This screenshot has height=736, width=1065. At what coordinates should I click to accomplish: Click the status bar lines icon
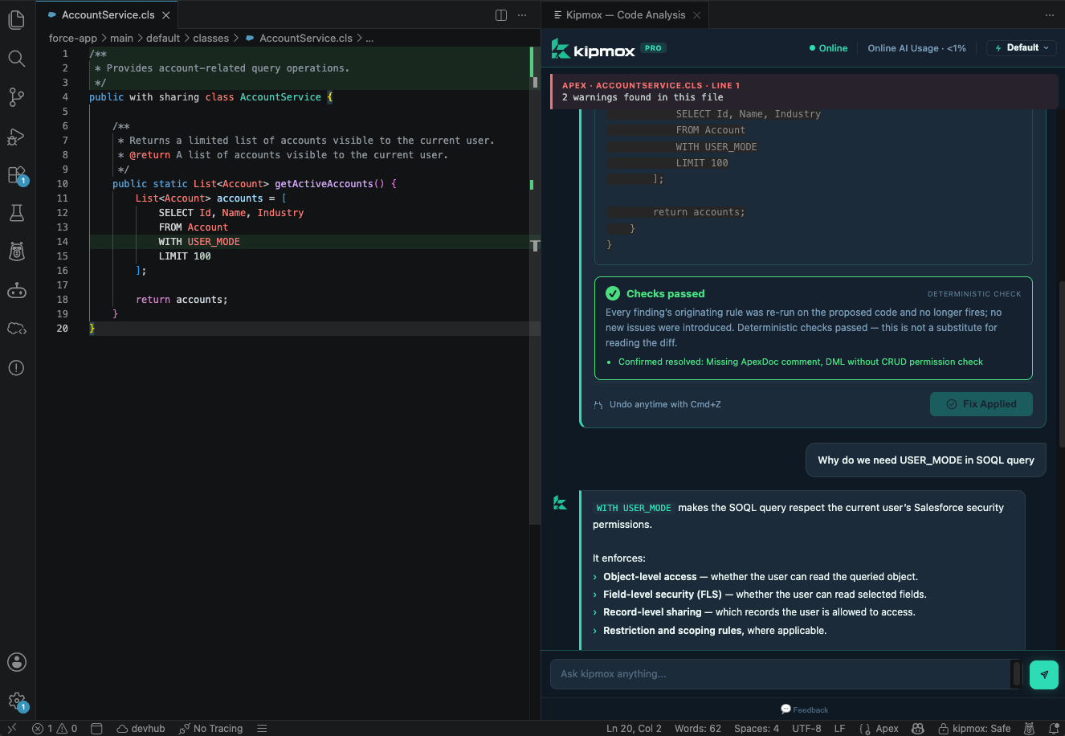(x=262, y=729)
